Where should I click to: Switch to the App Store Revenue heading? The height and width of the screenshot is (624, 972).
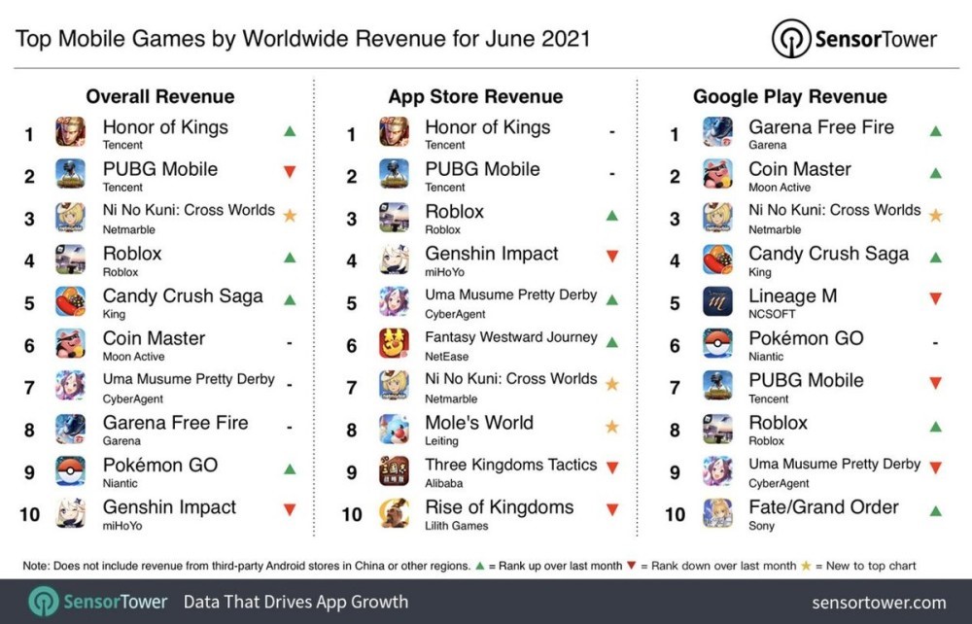[475, 96]
